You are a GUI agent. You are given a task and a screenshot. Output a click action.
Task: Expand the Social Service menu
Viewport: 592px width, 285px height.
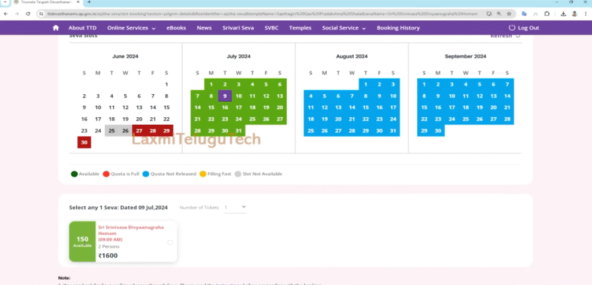point(344,28)
